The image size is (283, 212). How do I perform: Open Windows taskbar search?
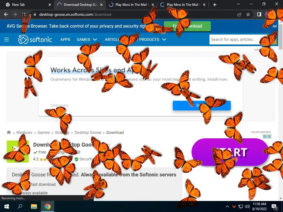pyautogui.click(x=20, y=206)
